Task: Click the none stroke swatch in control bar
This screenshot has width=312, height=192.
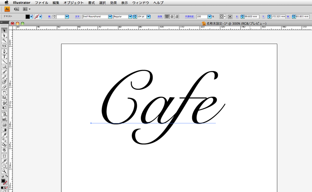Action: (x=37, y=17)
